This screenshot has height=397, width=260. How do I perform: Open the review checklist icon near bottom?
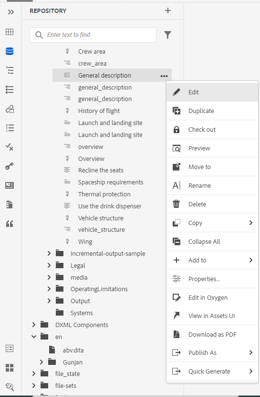click(10, 349)
